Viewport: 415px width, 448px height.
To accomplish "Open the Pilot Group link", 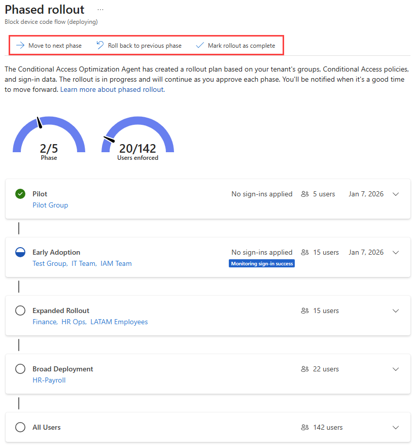I will pos(50,205).
